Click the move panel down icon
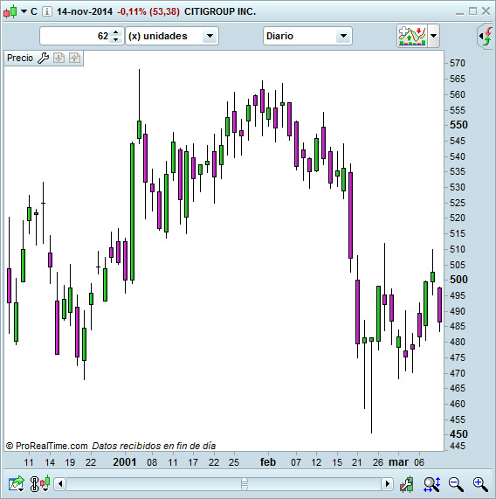Viewport: 496px width, 499px height. (59, 58)
